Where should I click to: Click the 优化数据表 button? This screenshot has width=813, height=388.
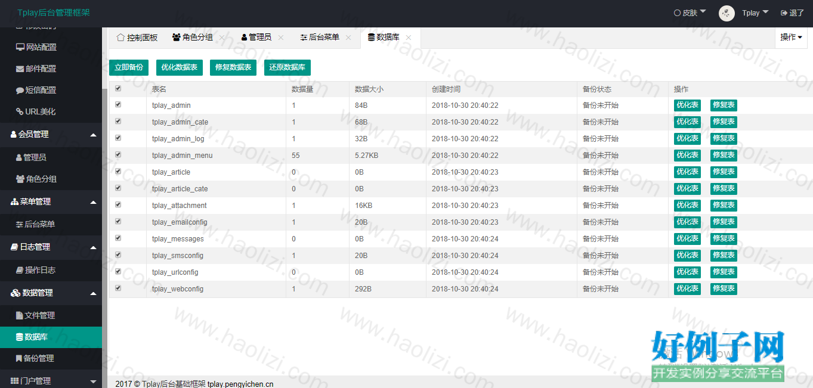[x=180, y=67]
